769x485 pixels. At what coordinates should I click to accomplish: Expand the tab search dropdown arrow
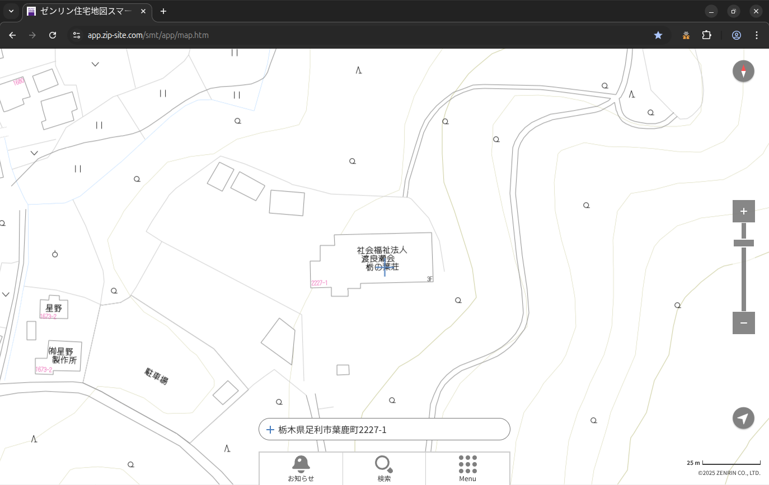[x=11, y=11]
